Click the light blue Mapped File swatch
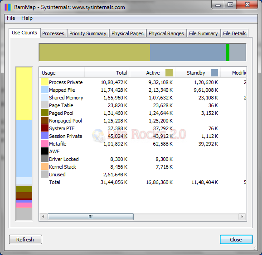The height and width of the screenshot is (255, 262). pyautogui.click(x=45, y=90)
